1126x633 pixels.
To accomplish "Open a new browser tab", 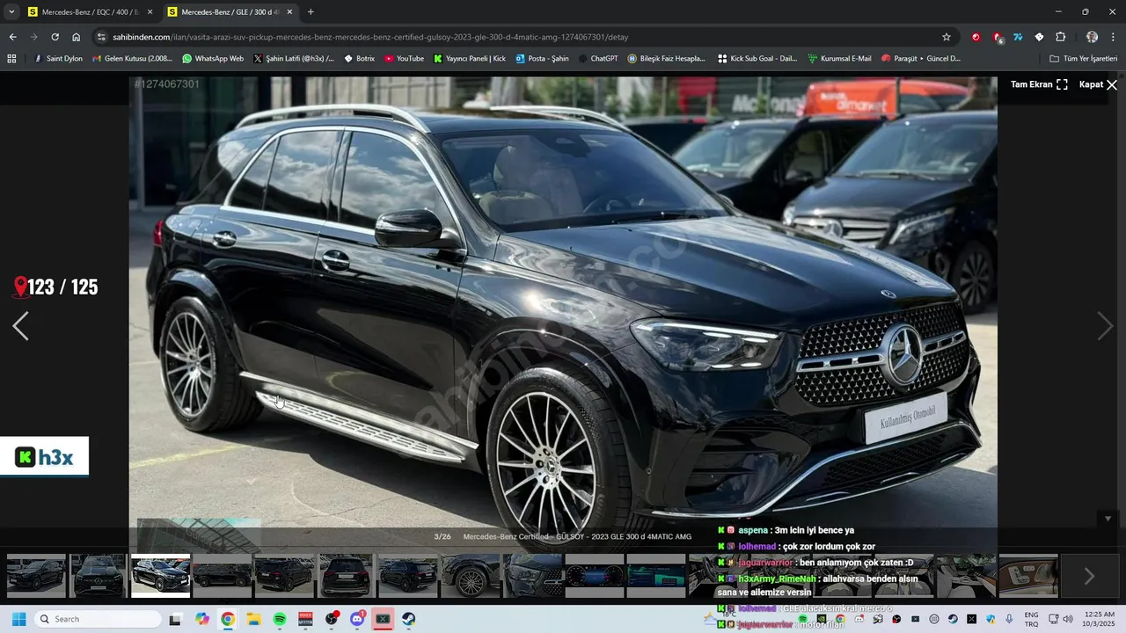I will [x=311, y=12].
